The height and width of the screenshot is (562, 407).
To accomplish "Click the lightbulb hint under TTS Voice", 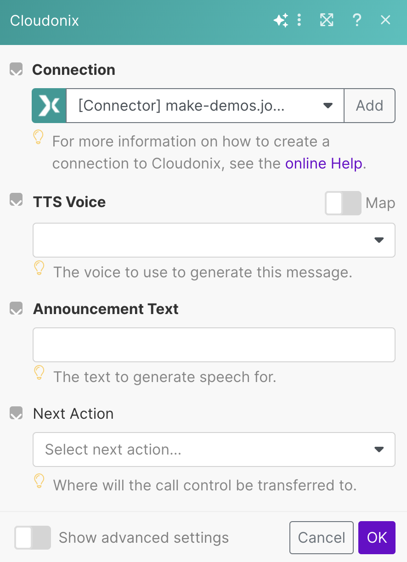I will pyautogui.click(x=40, y=268).
